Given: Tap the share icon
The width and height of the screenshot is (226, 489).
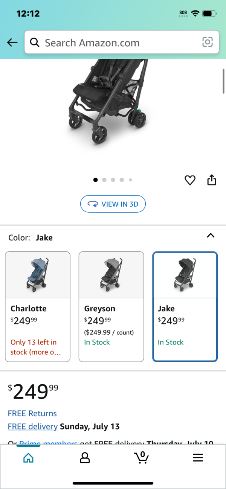Looking at the screenshot, I should [212, 180].
